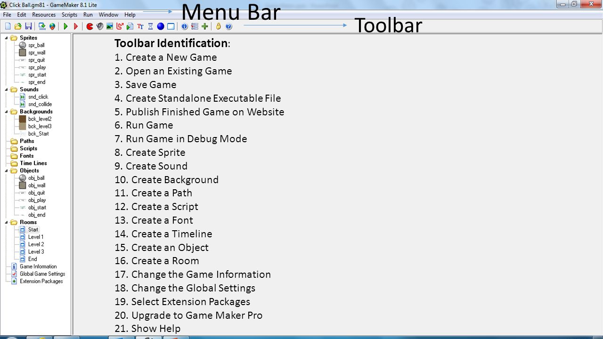The height and width of the screenshot is (339, 603).
Task: Collapse the Objects folder arrow
Action: [6, 170]
